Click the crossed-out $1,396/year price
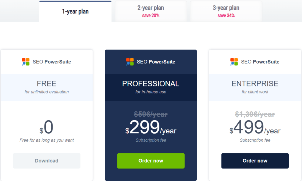Viewport: 302px width, 181px height. click(x=255, y=114)
